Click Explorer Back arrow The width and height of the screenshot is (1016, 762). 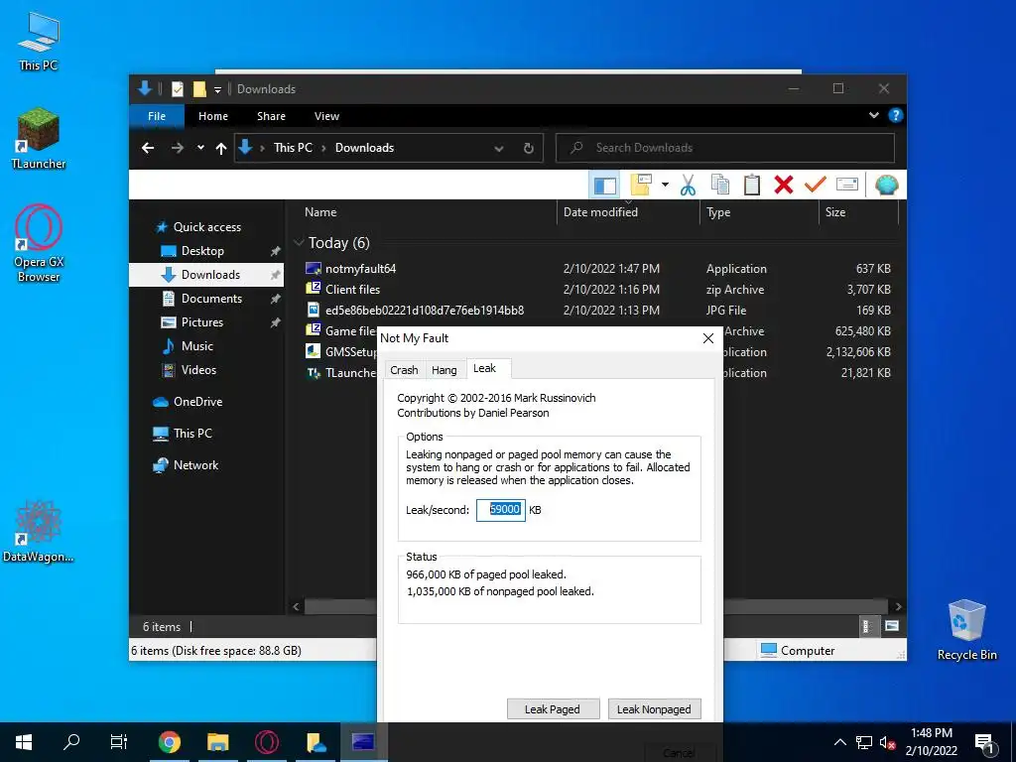click(148, 148)
